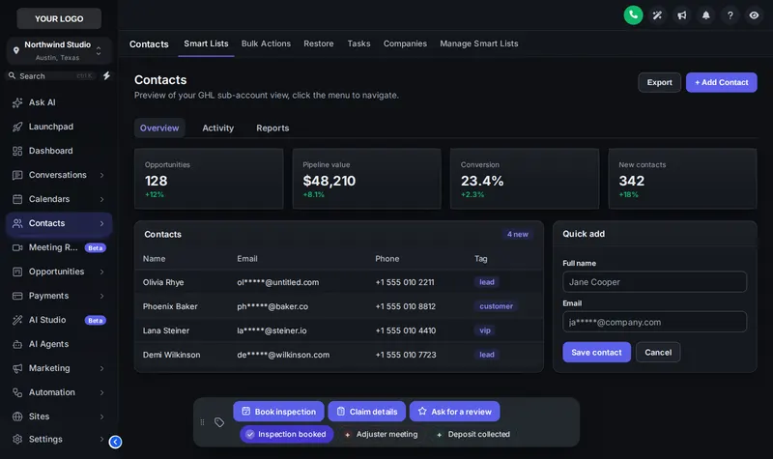
Task: Open the Northwind Studio account switcher
Action: coord(59,50)
